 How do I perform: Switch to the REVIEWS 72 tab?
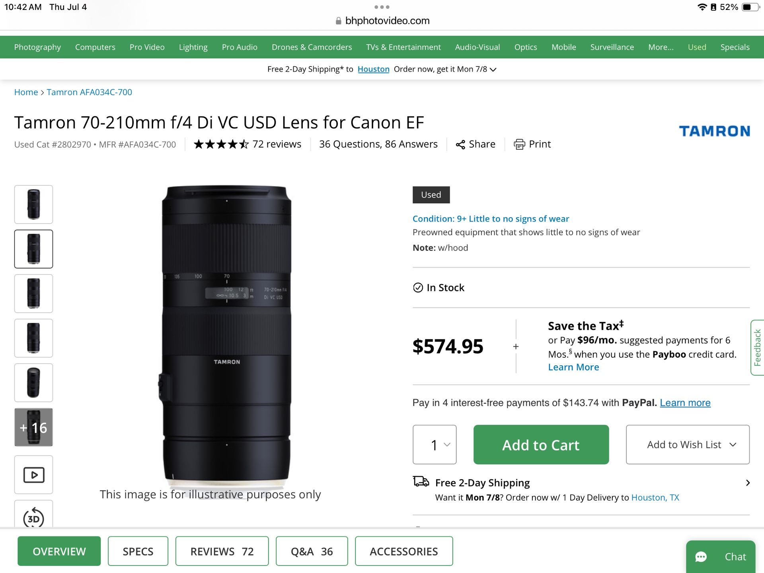[x=222, y=551]
